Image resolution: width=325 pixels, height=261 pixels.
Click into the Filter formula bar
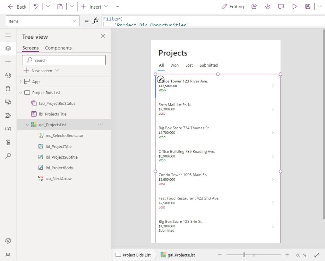pos(213,21)
